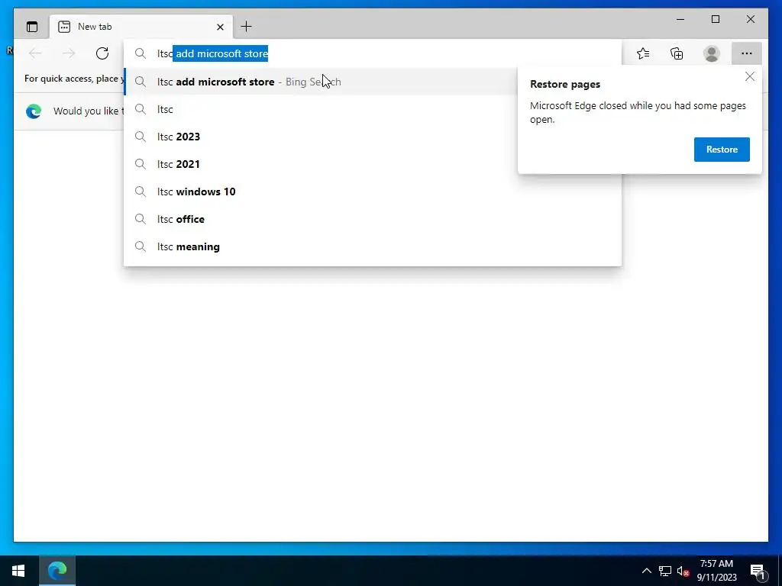This screenshot has height=586, width=782.
Task: Select the ltsc meaning suggestion
Action: 372,246
